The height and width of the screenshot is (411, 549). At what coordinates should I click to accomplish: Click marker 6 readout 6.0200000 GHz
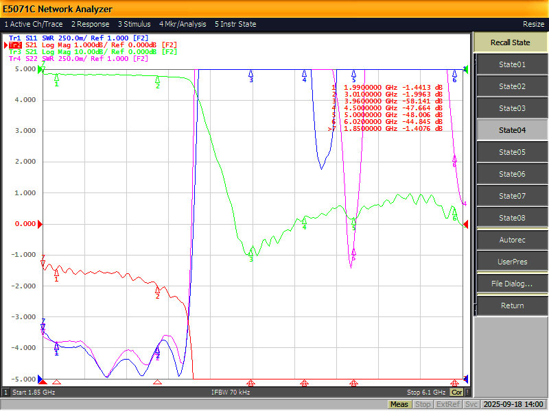point(387,122)
